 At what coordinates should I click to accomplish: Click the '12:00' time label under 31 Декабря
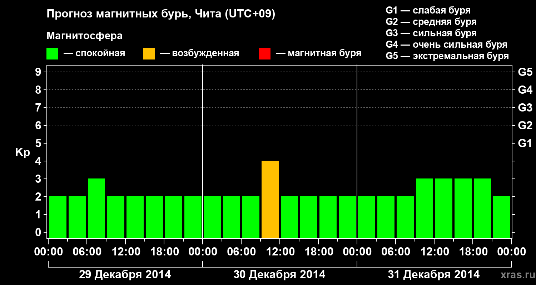coord(434,252)
